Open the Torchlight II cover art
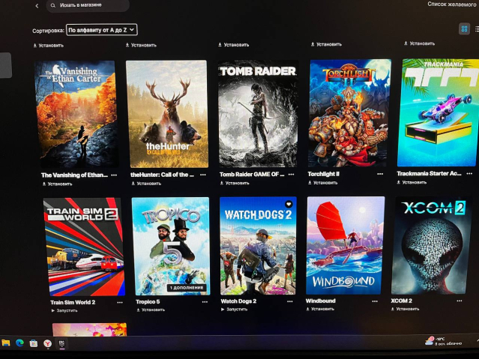The image size is (479, 359). (x=349, y=113)
